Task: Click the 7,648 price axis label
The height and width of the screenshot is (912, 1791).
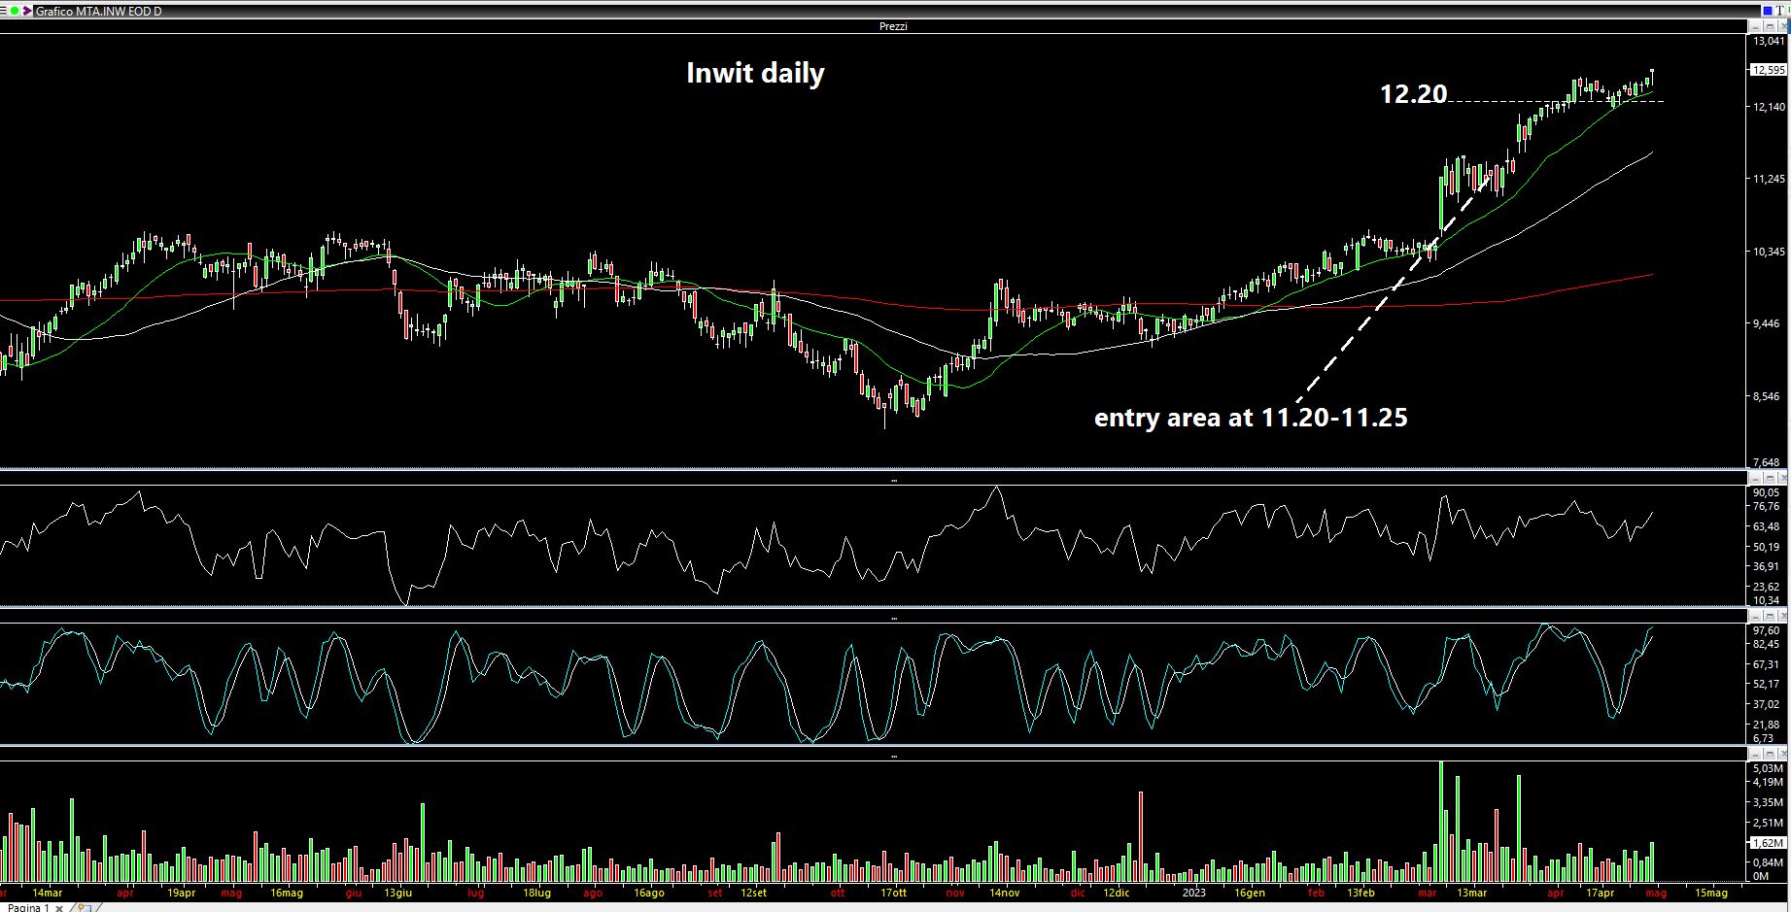Action: [x=1769, y=462]
